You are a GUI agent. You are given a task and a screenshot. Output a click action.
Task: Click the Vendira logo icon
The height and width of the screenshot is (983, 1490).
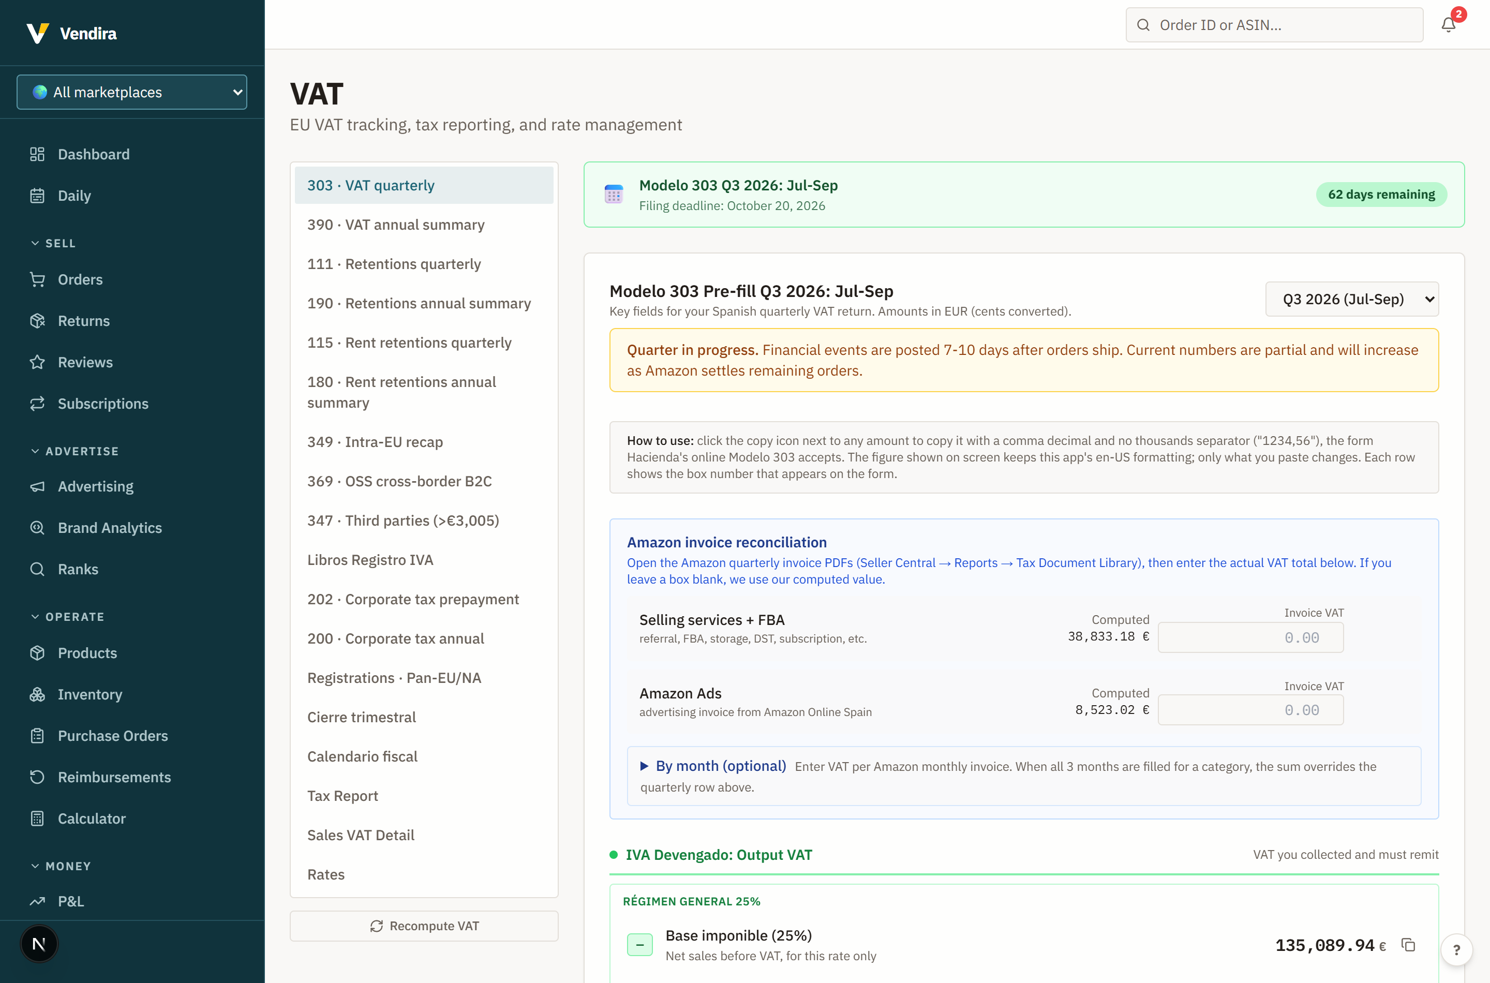[x=38, y=33]
